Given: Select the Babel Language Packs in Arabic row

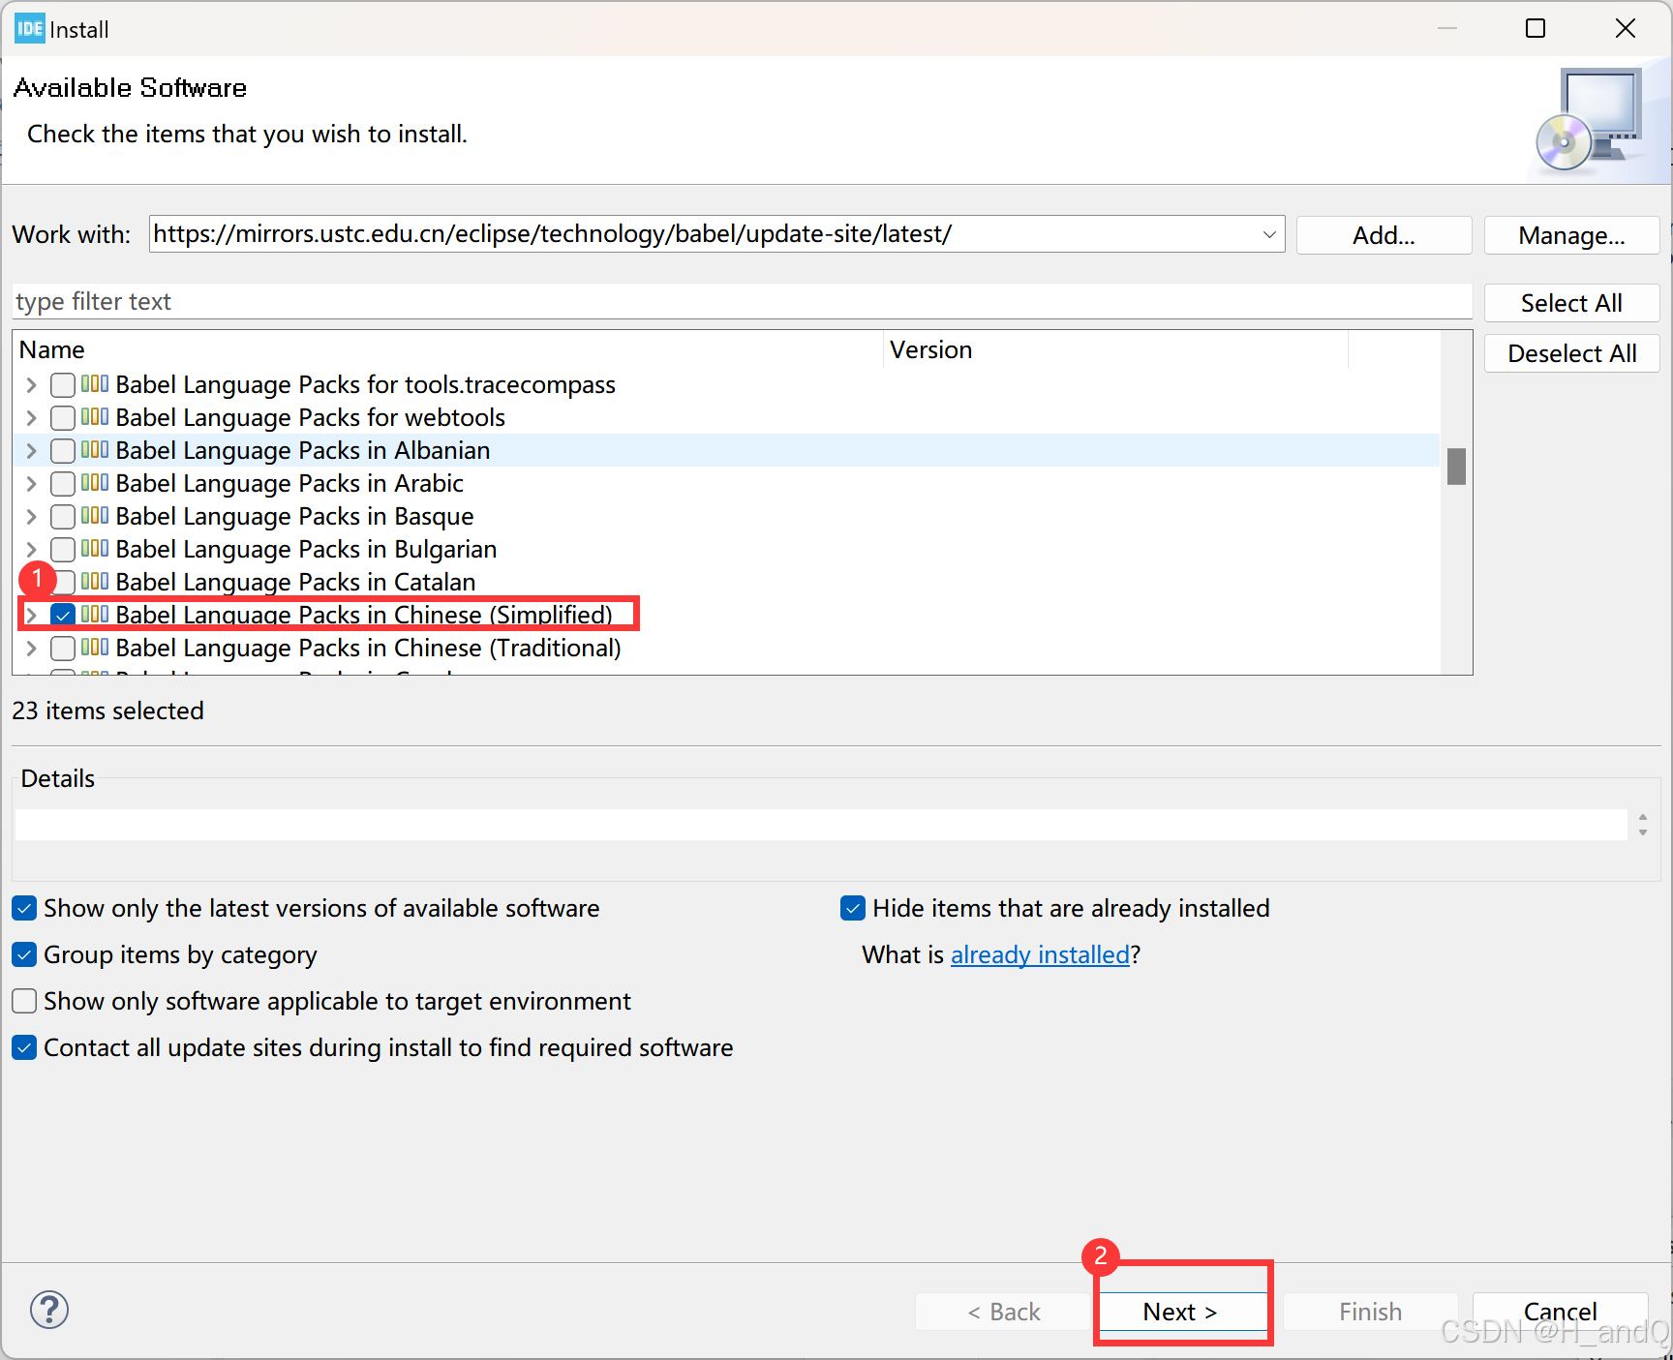Looking at the screenshot, I should pyautogui.click(x=726, y=483).
